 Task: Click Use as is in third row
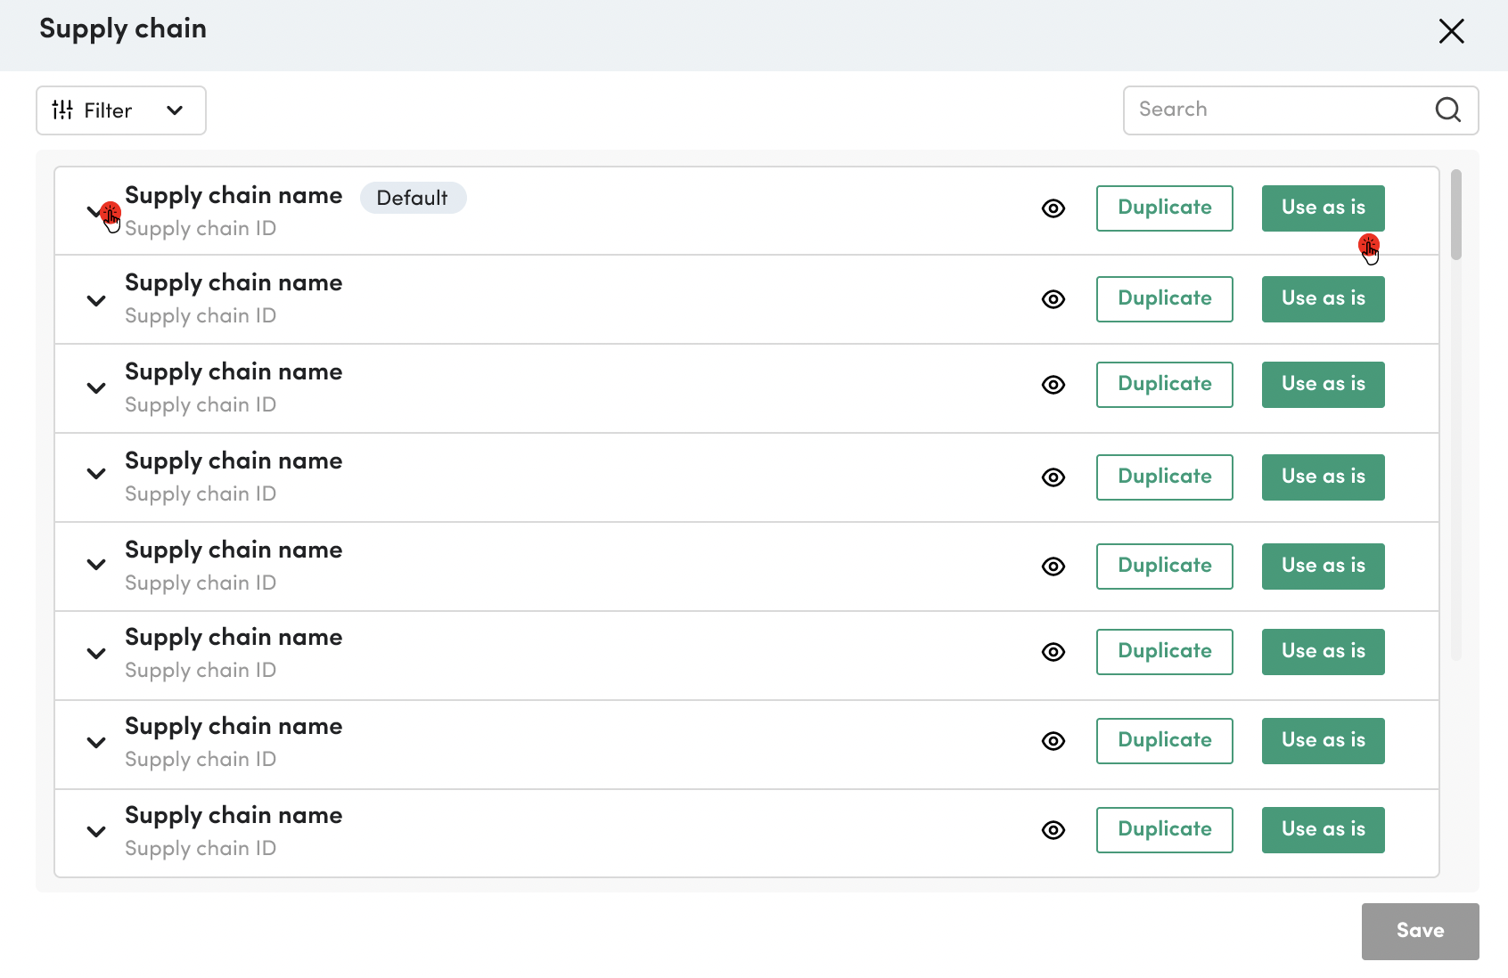click(1324, 385)
